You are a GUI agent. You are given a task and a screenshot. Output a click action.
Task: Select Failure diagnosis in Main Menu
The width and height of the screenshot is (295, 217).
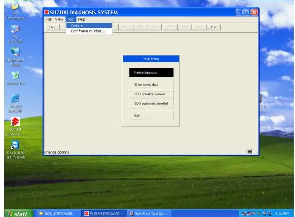coord(151,72)
